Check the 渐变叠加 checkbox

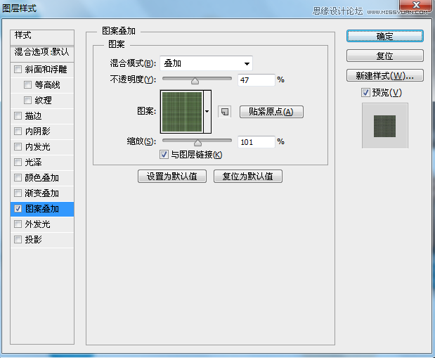[x=18, y=193]
